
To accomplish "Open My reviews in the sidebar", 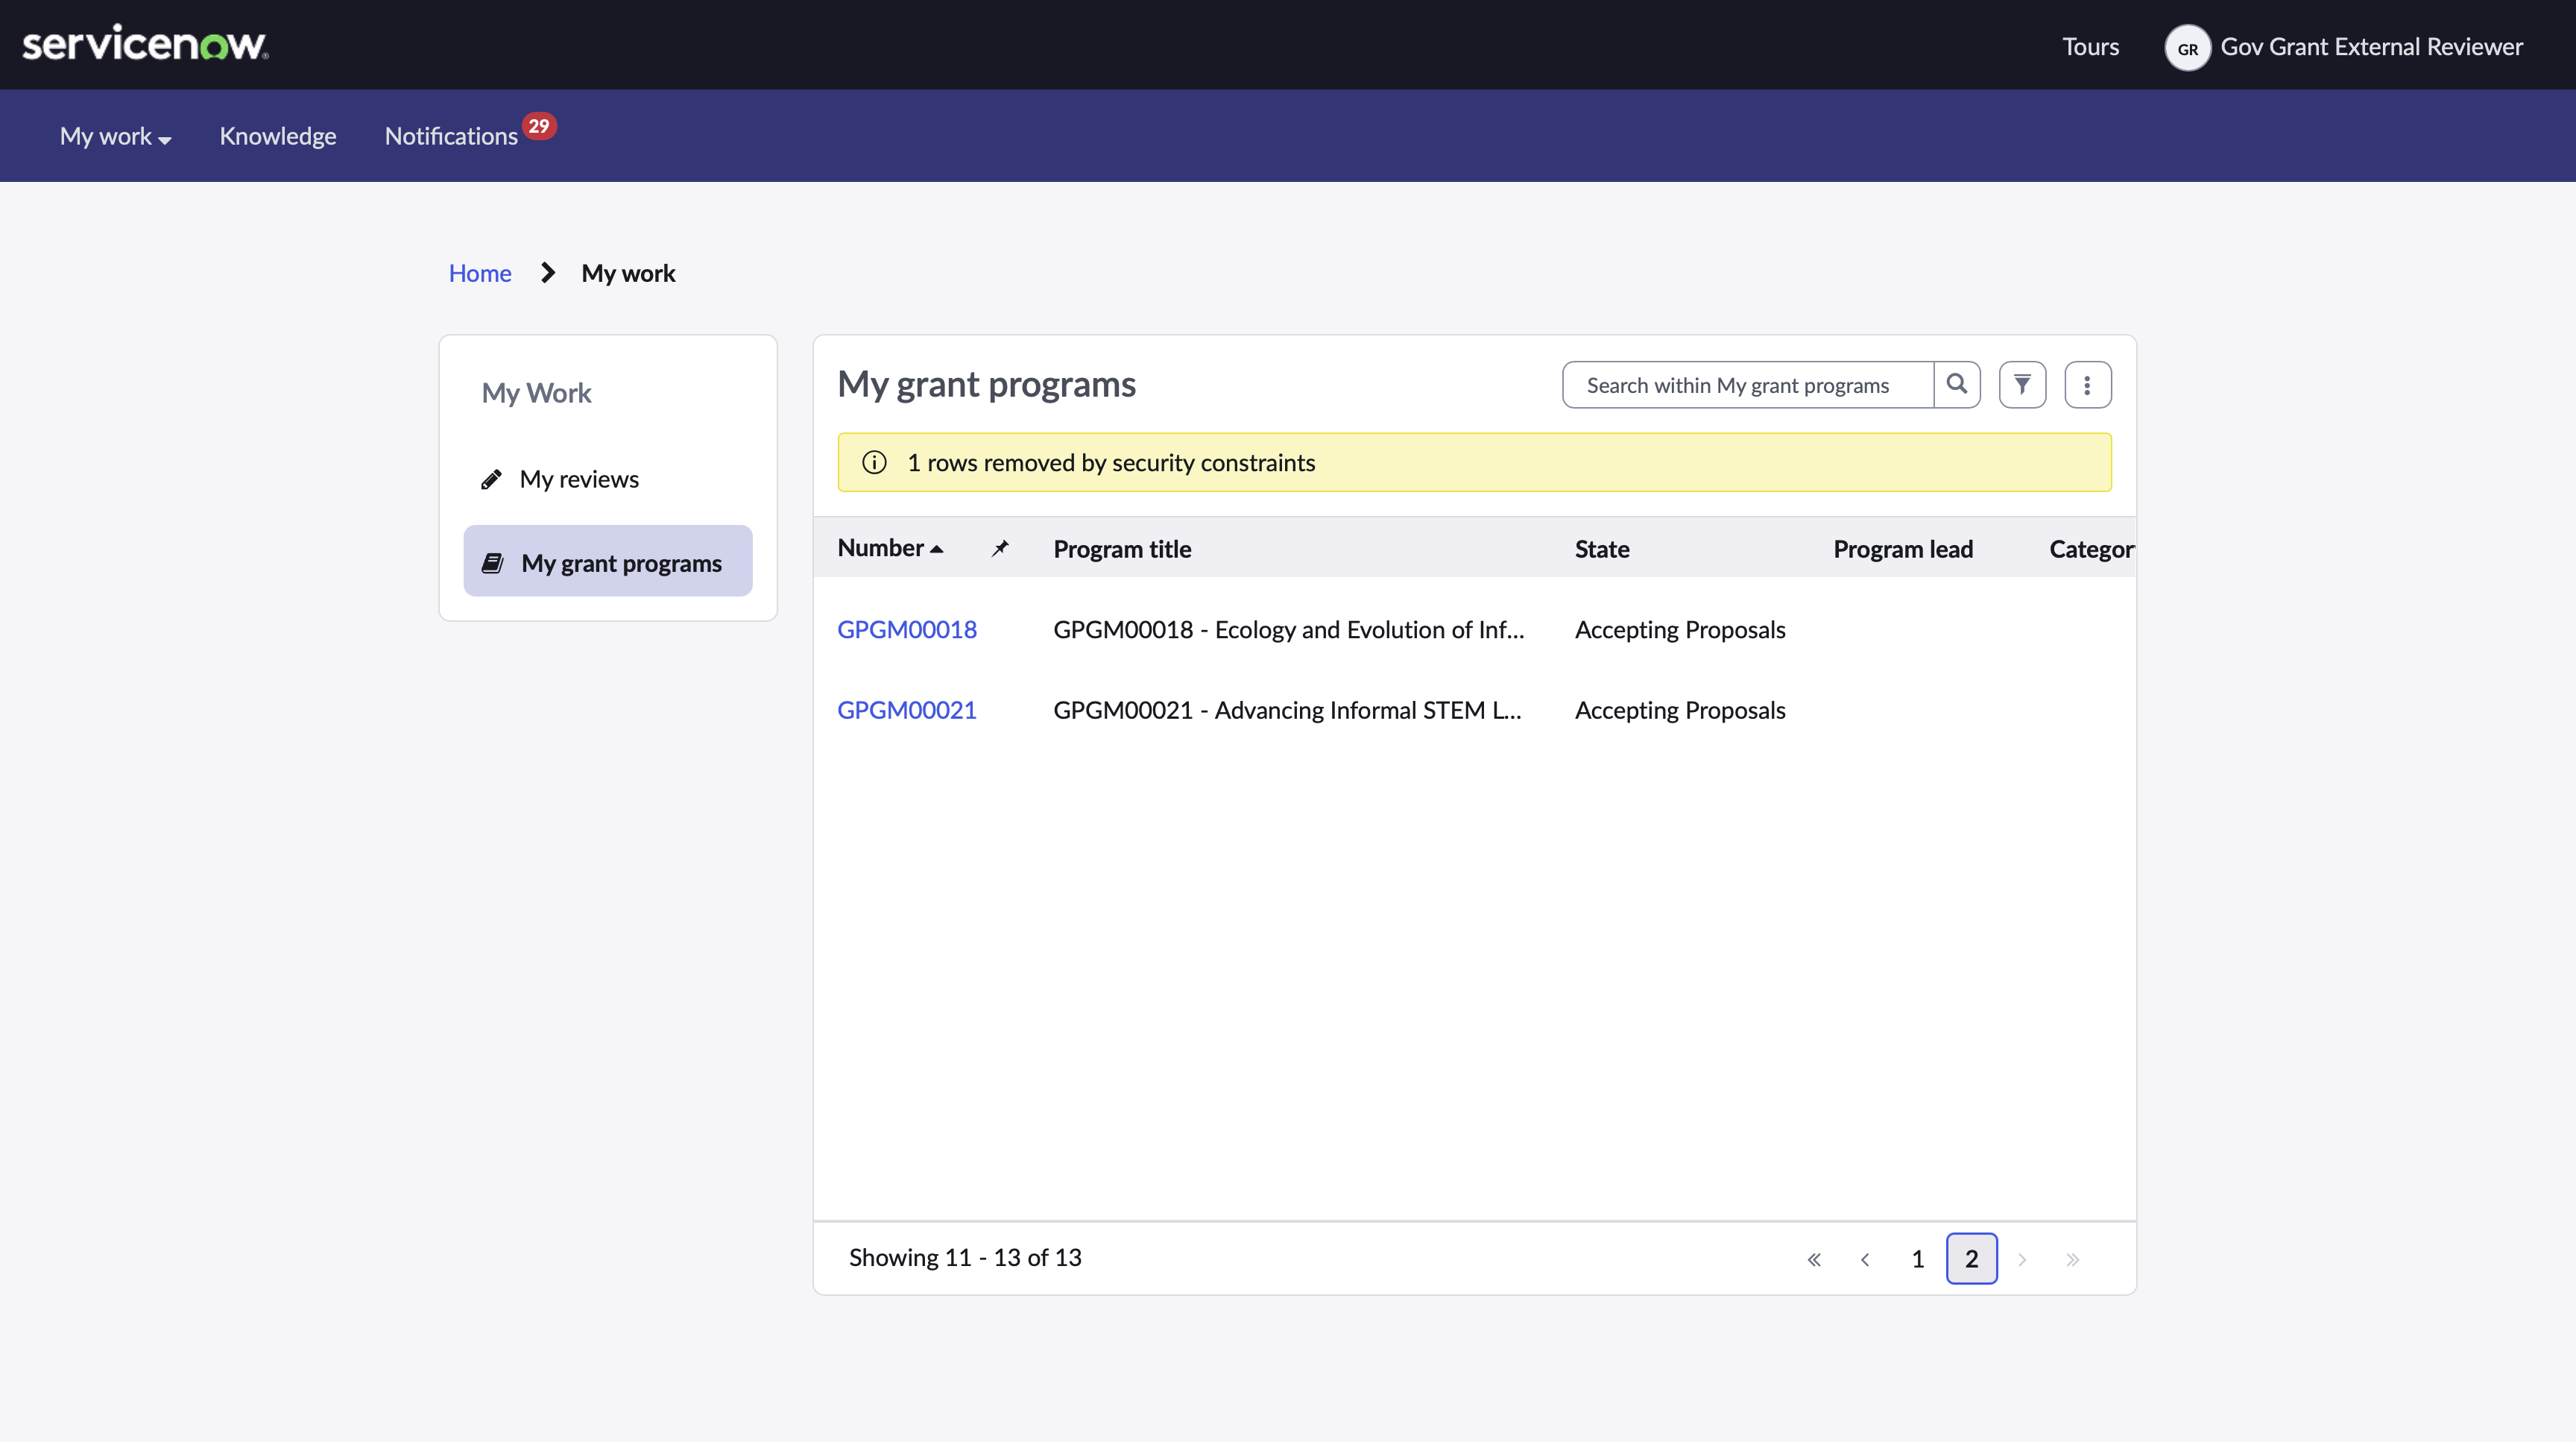I will click(x=608, y=479).
